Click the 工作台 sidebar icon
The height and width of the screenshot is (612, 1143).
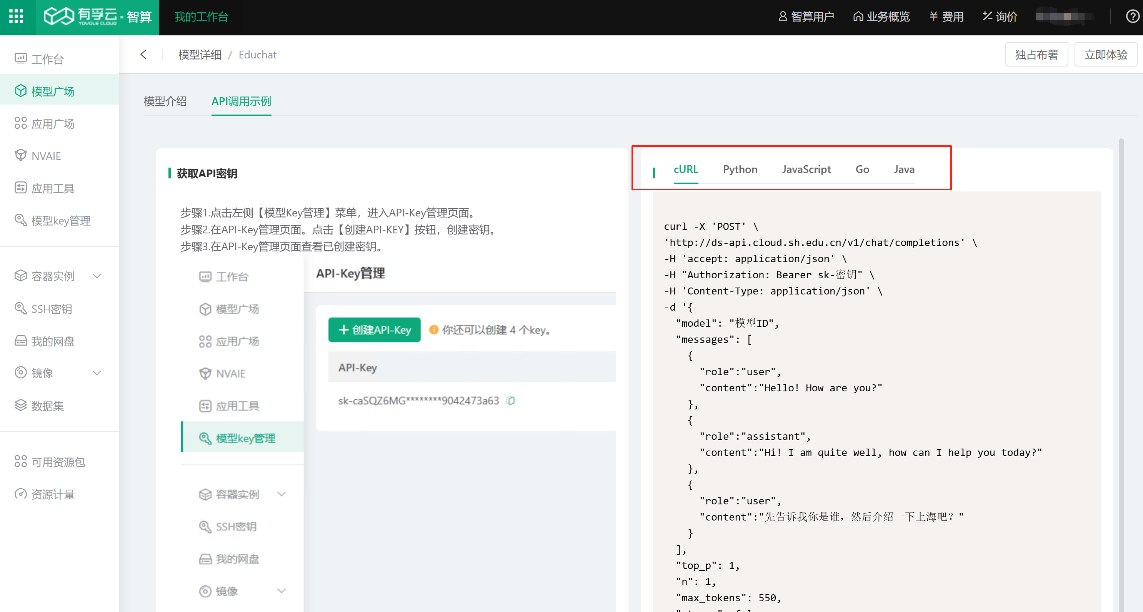click(x=20, y=59)
